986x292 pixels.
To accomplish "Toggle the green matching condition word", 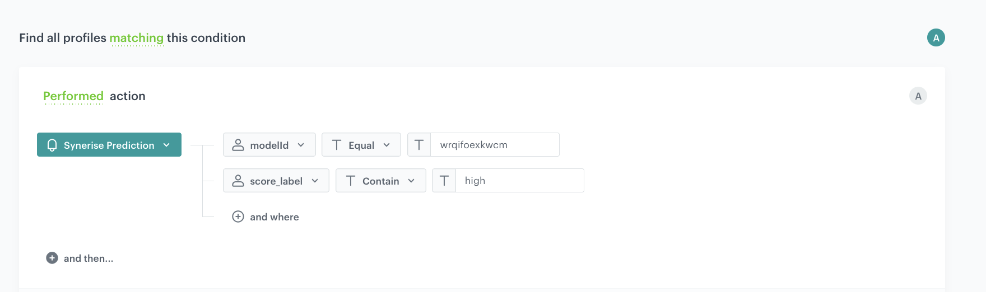I will coord(136,38).
